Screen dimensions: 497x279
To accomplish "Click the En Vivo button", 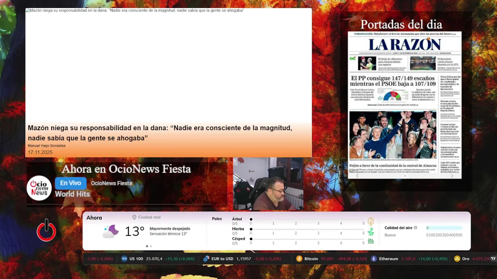I will (70, 183).
